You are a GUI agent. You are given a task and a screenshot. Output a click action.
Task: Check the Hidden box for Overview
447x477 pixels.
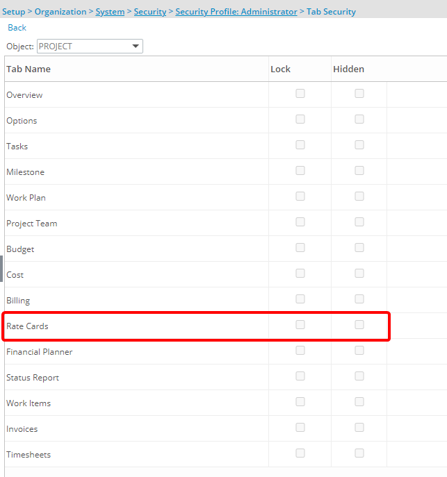pos(359,94)
